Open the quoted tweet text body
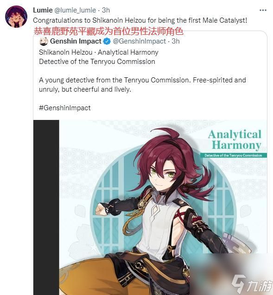Image resolution: width=273 pixels, height=295 pixels. 142,85
